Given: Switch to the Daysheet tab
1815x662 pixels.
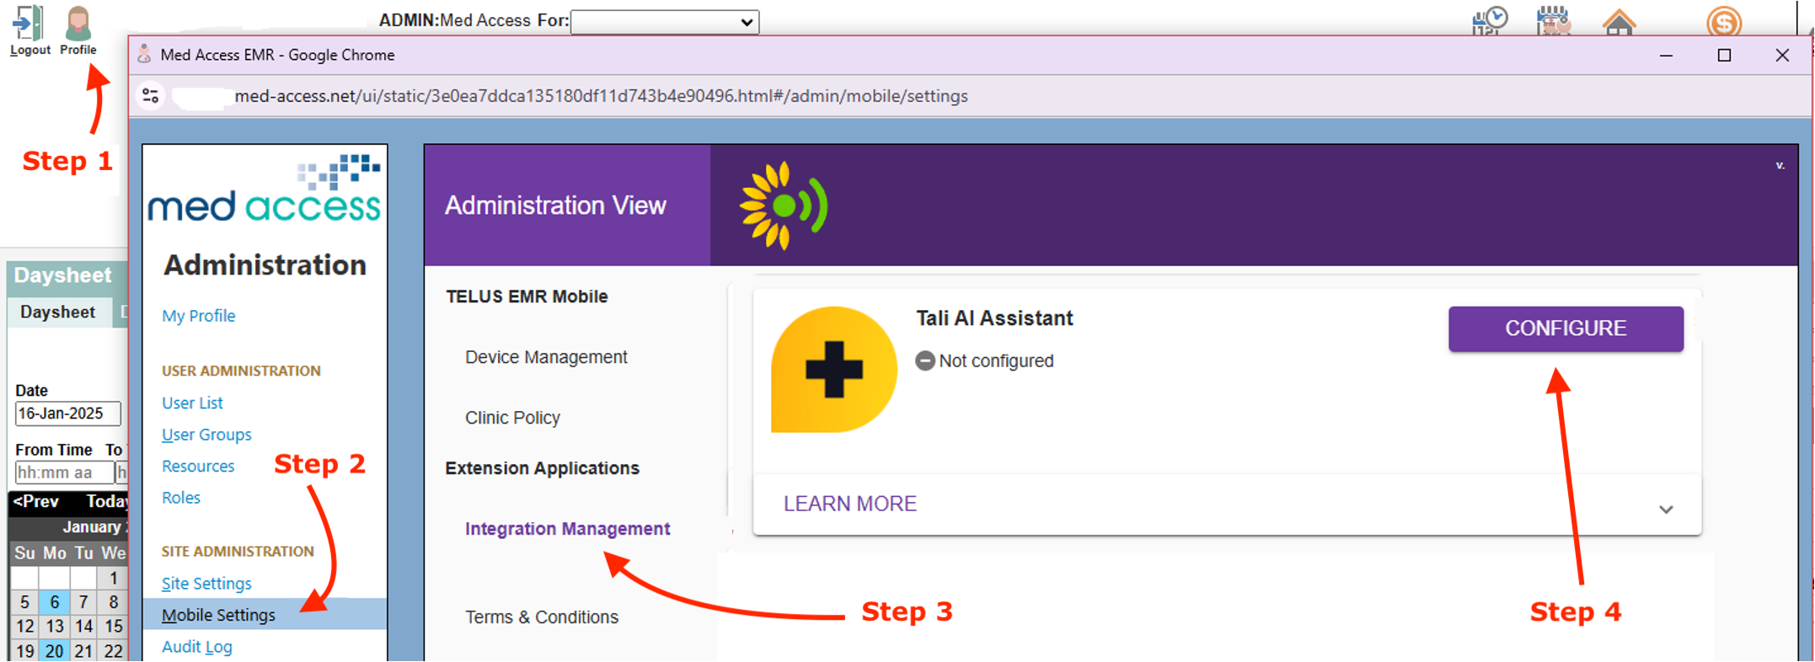Looking at the screenshot, I should [x=57, y=312].
